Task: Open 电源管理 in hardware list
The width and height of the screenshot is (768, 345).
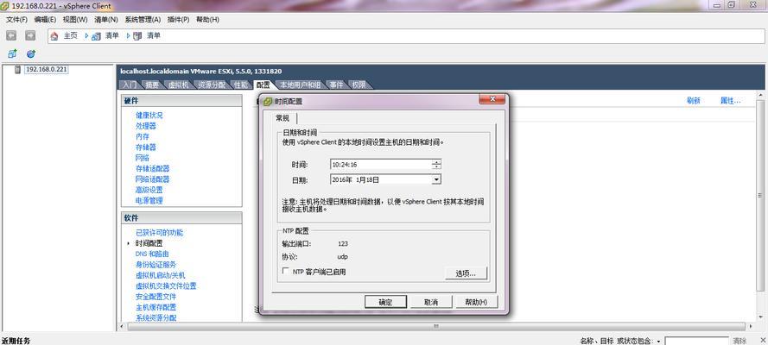Action: [x=149, y=200]
